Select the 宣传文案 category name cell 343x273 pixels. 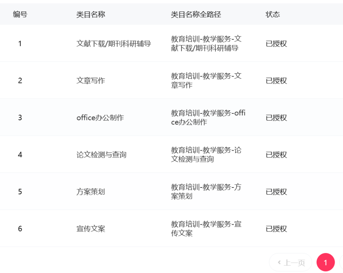click(x=90, y=229)
